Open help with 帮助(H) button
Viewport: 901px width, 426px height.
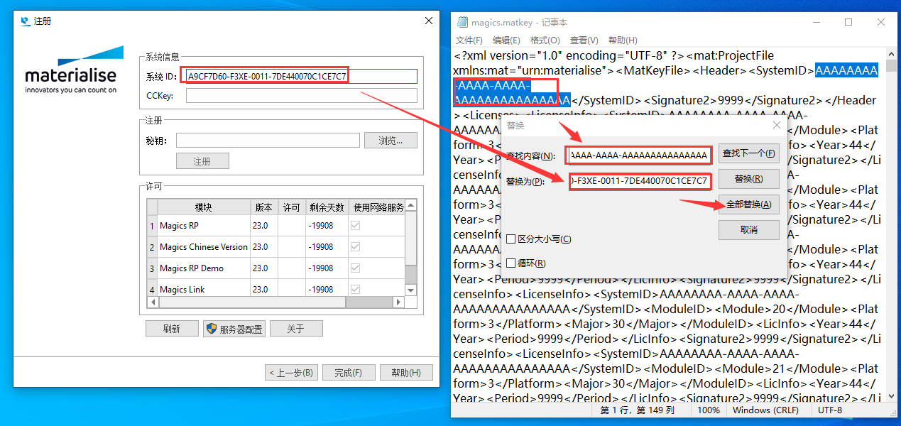406,373
